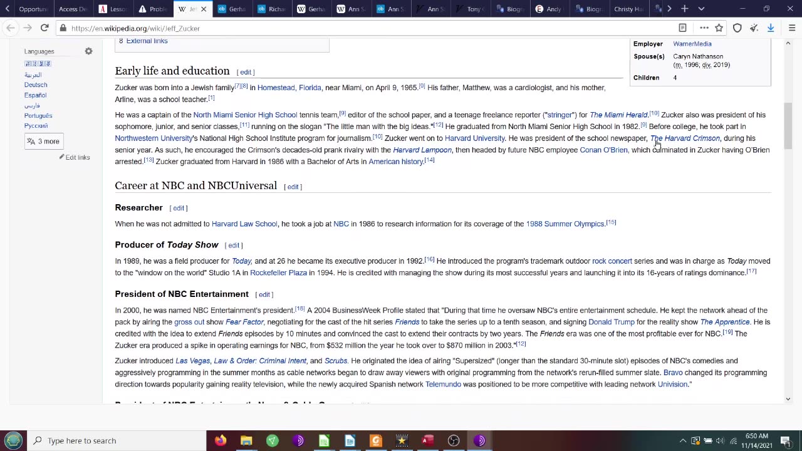Image resolution: width=802 pixels, height=451 pixels.
Task: Open Windows Start button
Action: pyautogui.click(x=13, y=440)
